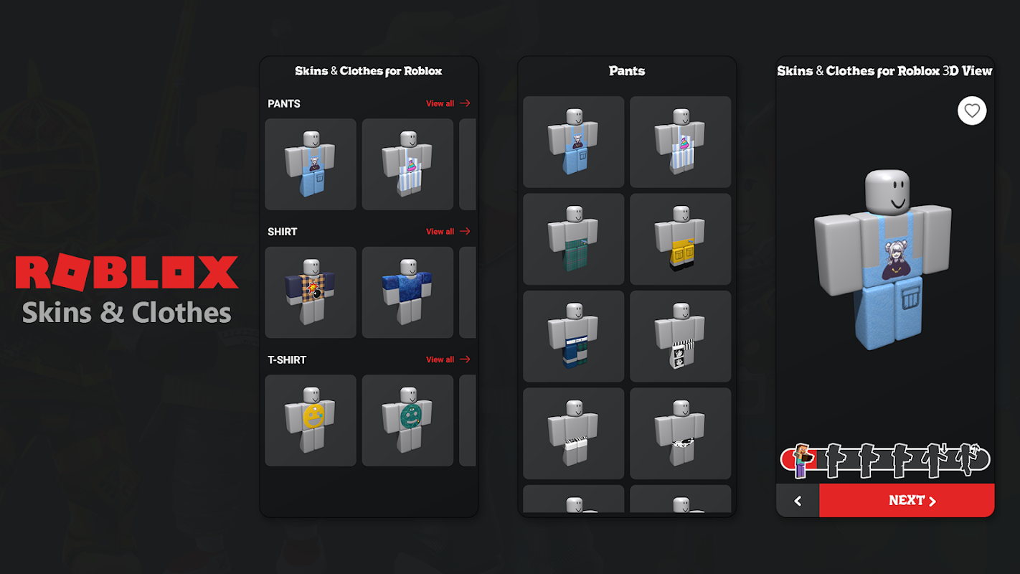
Task: Select the green plaid pants in Pants grid
Action: [x=574, y=239]
